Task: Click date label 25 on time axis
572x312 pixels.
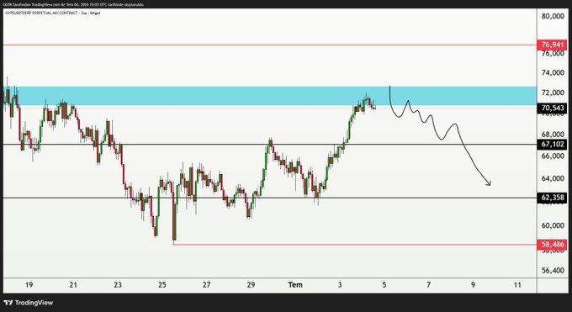Action: pyautogui.click(x=162, y=285)
